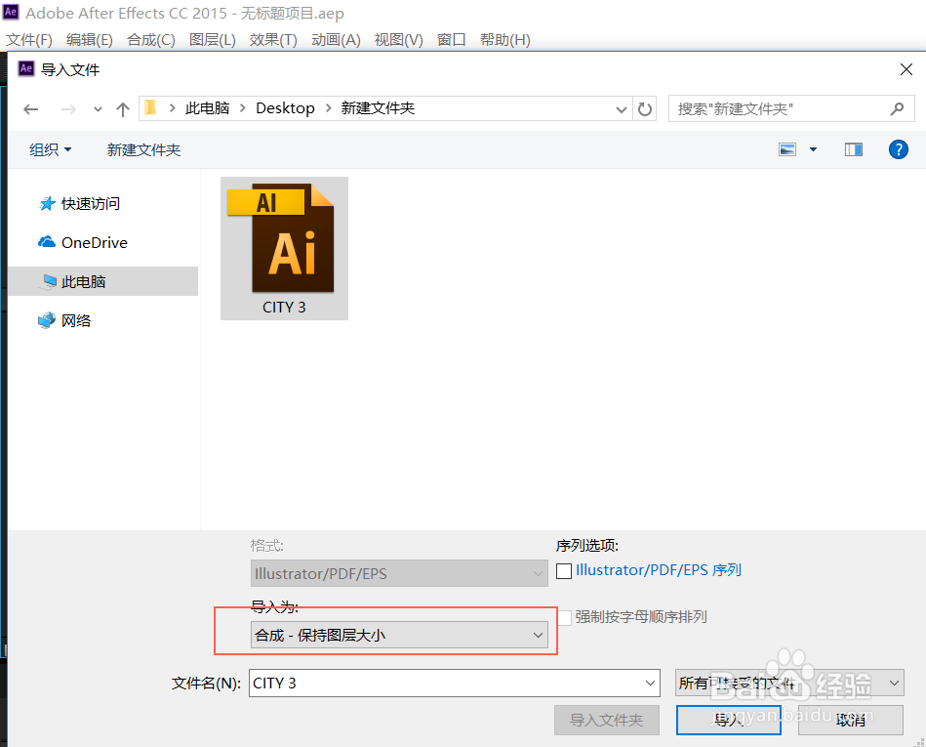
Task: Expand the file name history dropdown
Action: [650, 684]
